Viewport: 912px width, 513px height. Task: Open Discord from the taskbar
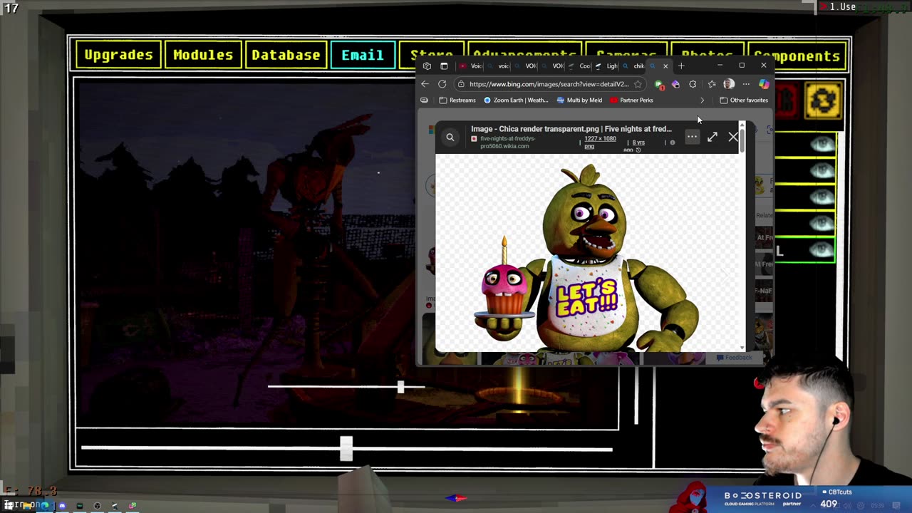62,506
